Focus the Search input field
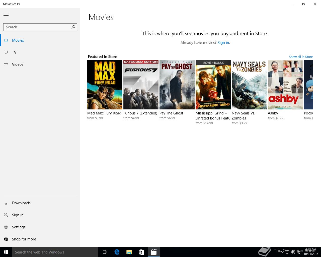Screen dimensions: 321x257 click(40, 27)
